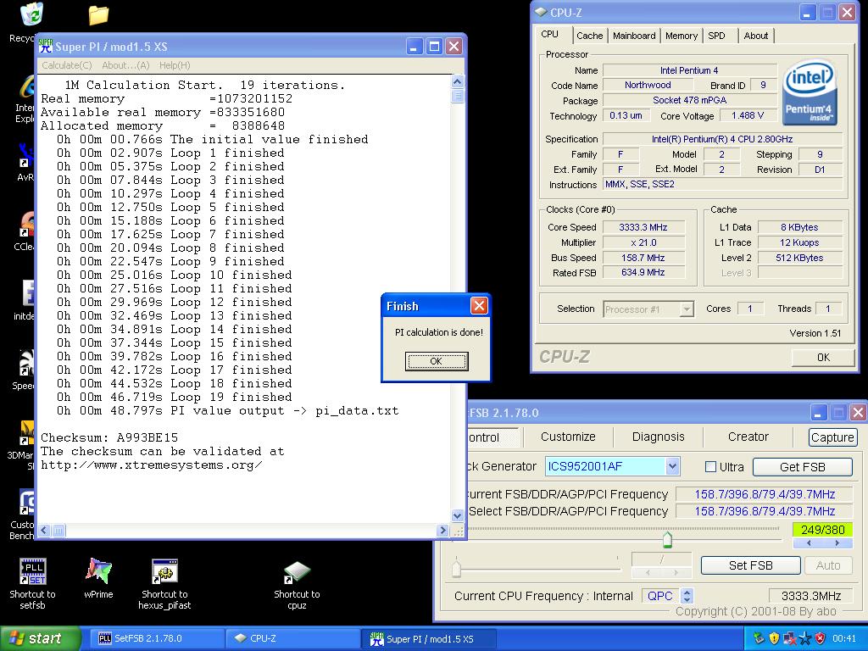868x651 pixels.
Task: Close the Finish dialog with X
Action: pyautogui.click(x=479, y=305)
